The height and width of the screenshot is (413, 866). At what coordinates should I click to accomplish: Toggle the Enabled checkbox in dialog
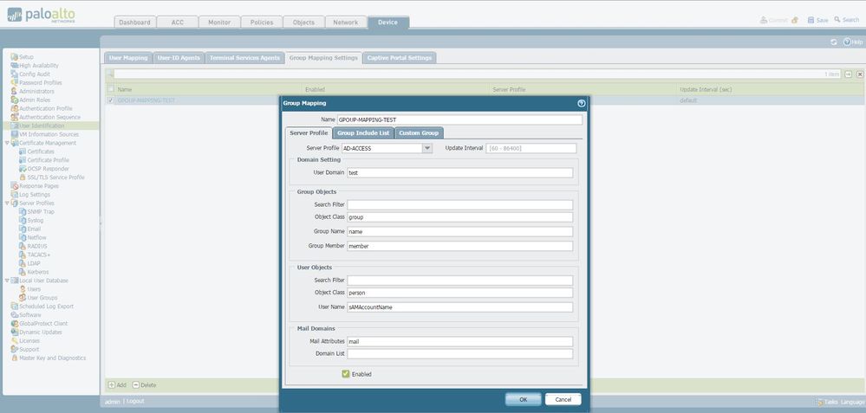pos(346,374)
